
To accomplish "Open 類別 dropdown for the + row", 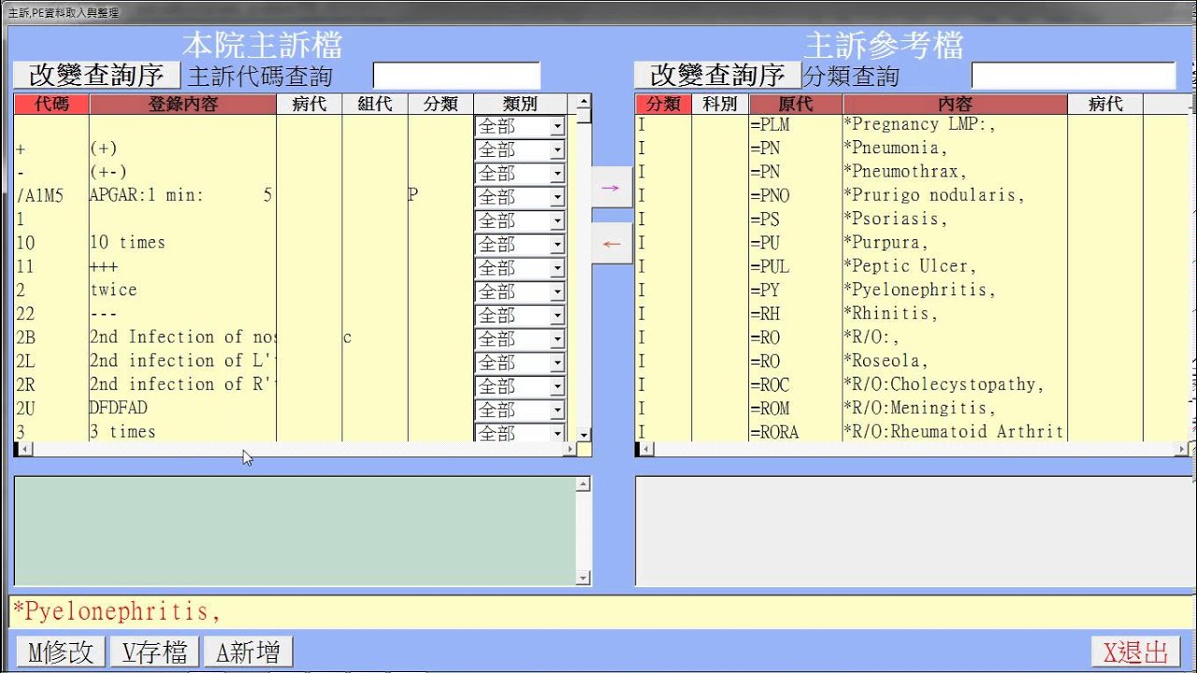I will 556,150.
